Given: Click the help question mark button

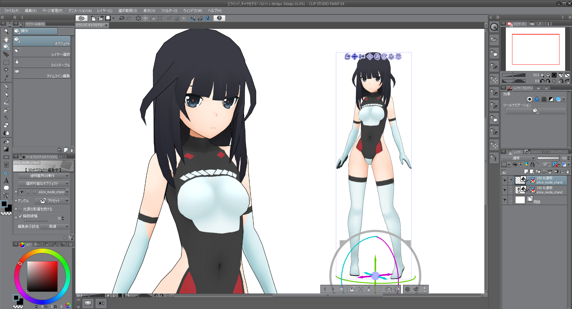Looking at the screenshot, I should [x=219, y=18].
